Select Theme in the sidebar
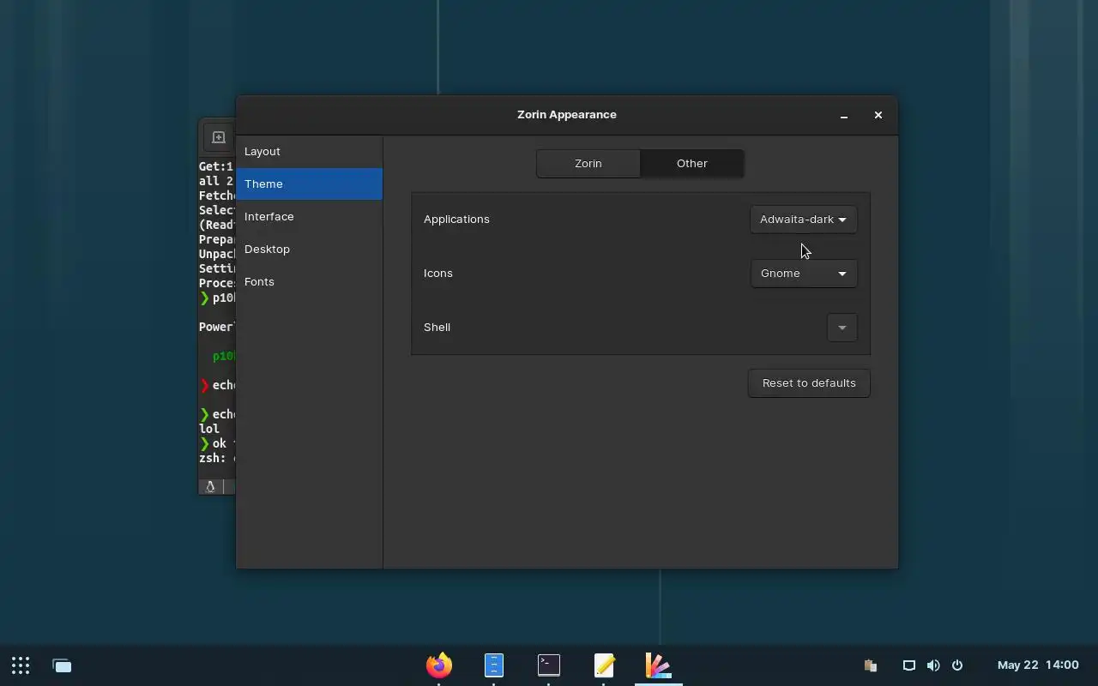The height and width of the screenshot is (686, 1098). (310, 184)
